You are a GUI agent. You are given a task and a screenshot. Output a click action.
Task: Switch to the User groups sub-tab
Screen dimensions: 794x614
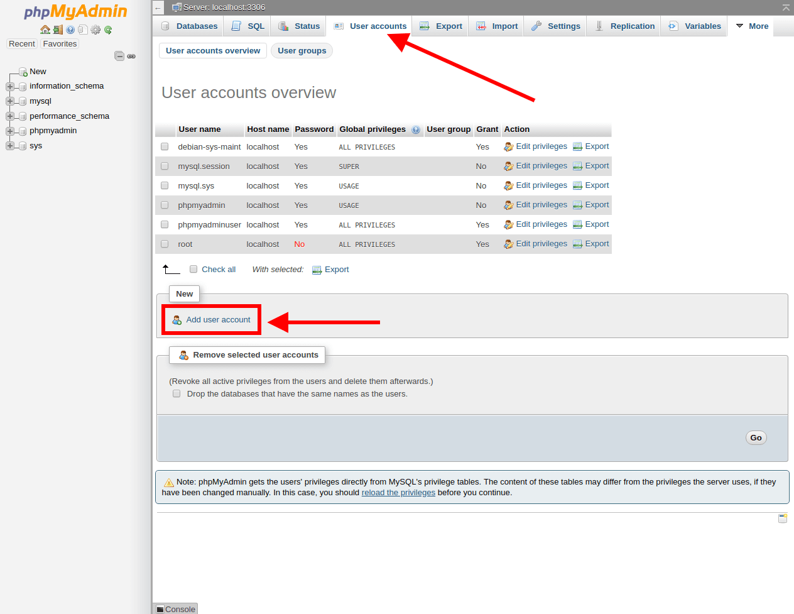tap(302, 51)
